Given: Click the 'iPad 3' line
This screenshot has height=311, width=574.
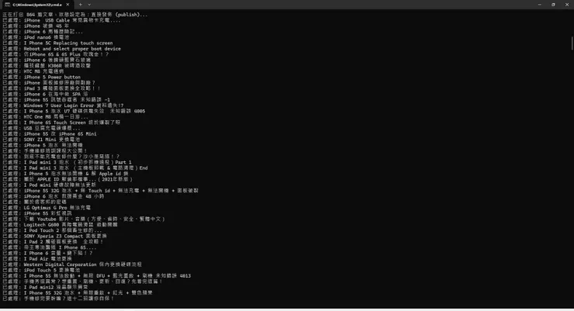Looking at the screenshot, I should 51,88.
